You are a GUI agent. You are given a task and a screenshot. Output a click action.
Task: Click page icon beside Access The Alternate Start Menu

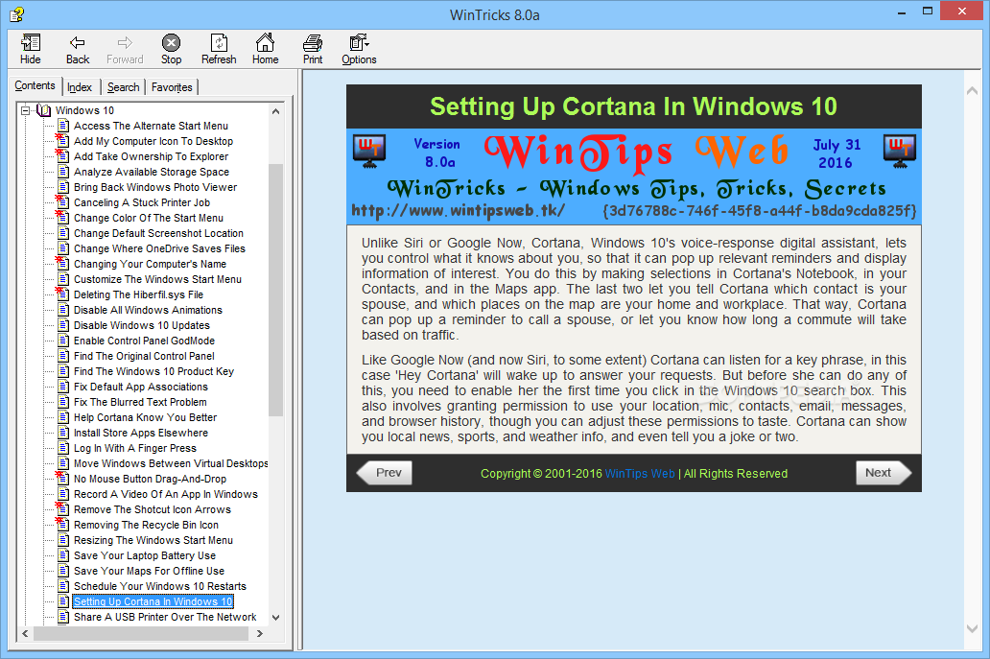(63, 126)
